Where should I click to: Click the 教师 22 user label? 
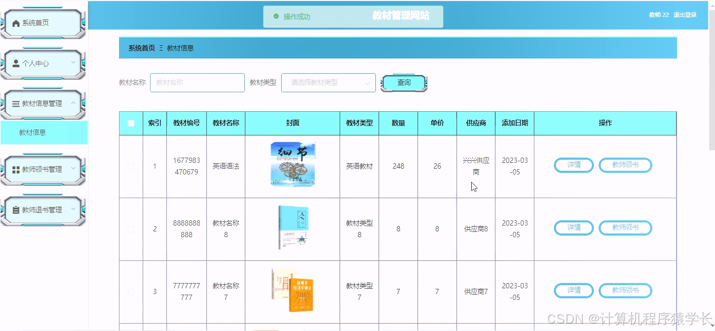[659, 15]
